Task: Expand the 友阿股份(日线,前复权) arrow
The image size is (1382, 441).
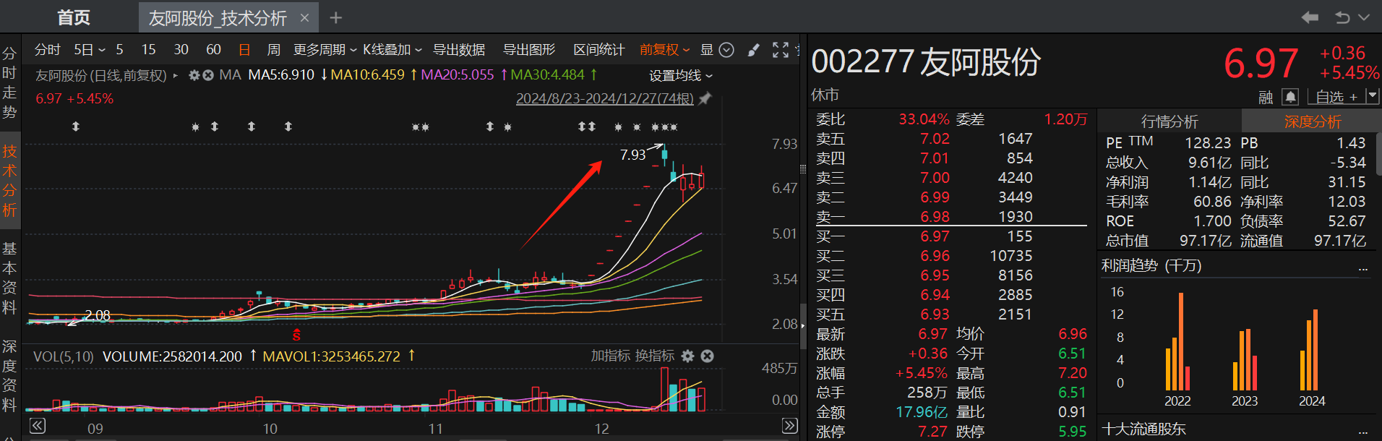Action: (175, 75)
